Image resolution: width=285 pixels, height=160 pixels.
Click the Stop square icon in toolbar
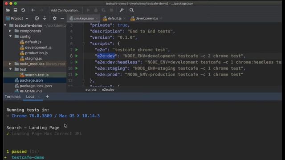pyautogui.click(x=111, y=10)
